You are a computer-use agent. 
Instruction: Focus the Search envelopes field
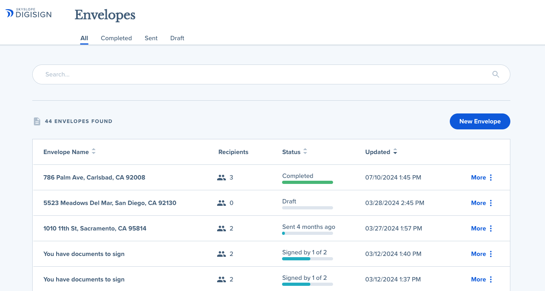tap(271, 74)
